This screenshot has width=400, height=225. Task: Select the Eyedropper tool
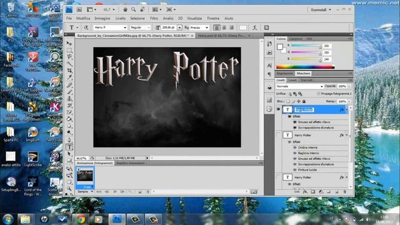coord(69,77)
